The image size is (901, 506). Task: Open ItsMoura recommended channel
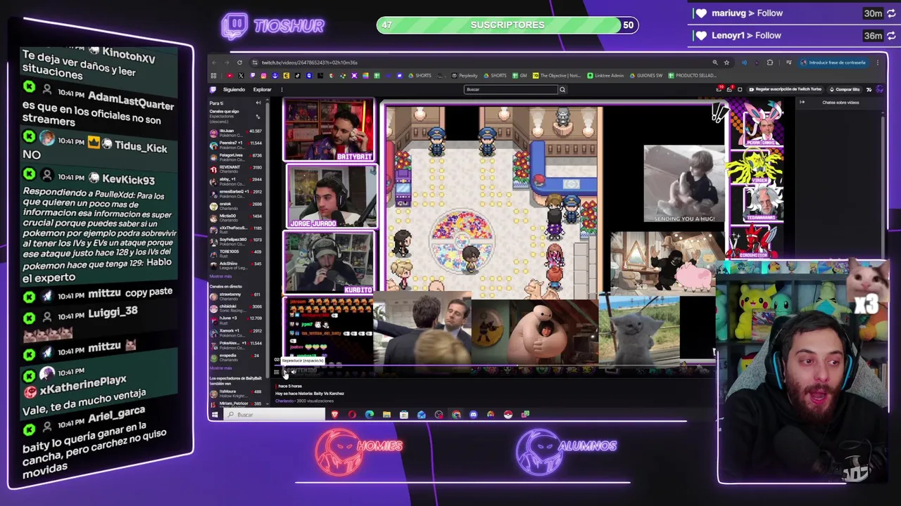[237, 394]
